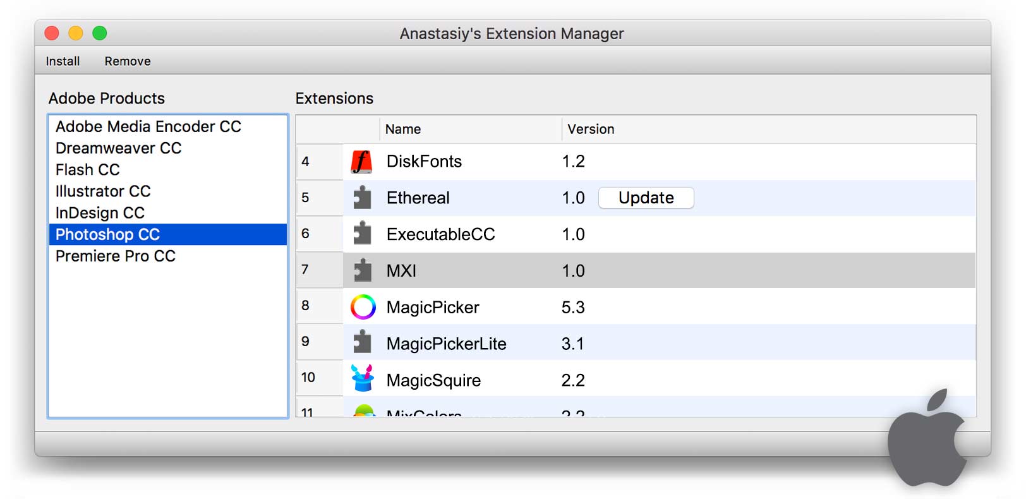This screenshot has width=1026, height=499.
Task: Minimize the window with yellow button
Action: (x=76, y=33)
